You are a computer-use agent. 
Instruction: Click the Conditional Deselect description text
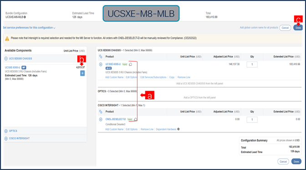pyautogui.click(x=115, y=124)
